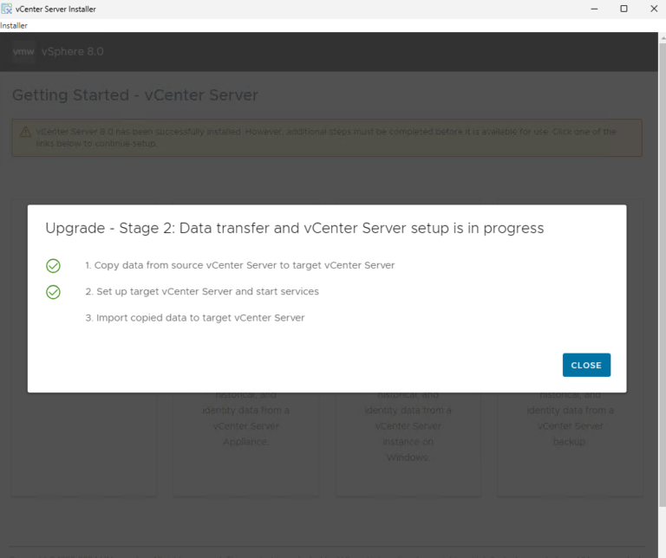The image size is (666, 558).
Task: Close the vCenter Server Installer window
Action: [x=654, y=9]
